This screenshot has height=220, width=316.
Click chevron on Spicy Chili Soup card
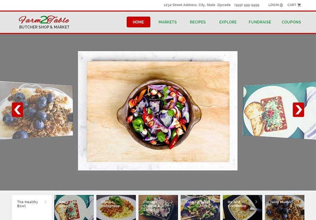pos(88,202)
